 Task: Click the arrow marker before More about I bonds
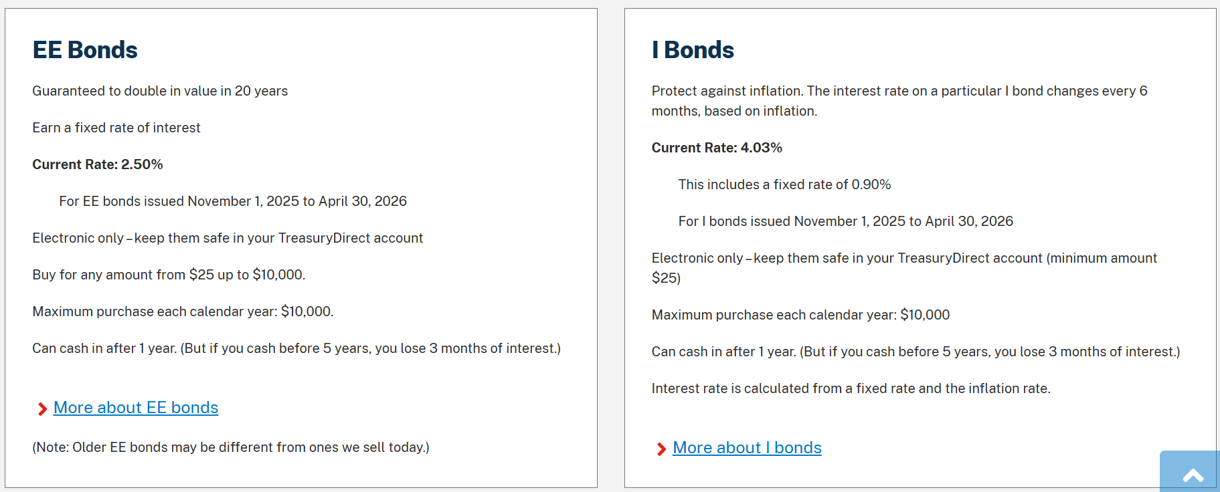pyautogui.click(x=661, y=449)
